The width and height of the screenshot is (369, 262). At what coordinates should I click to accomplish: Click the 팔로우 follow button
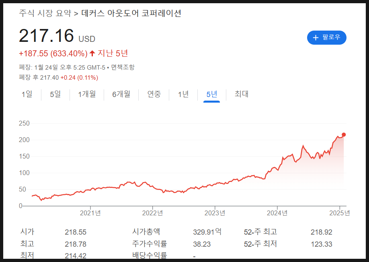point(327,37)
